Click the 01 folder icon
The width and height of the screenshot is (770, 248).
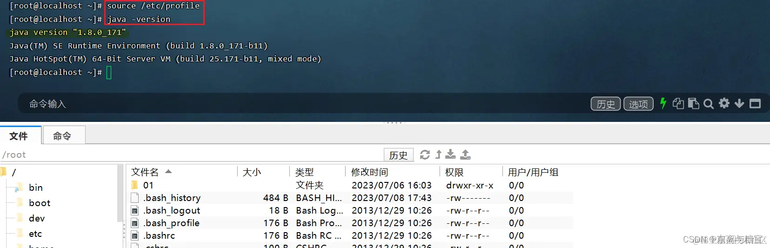(135, 185)
